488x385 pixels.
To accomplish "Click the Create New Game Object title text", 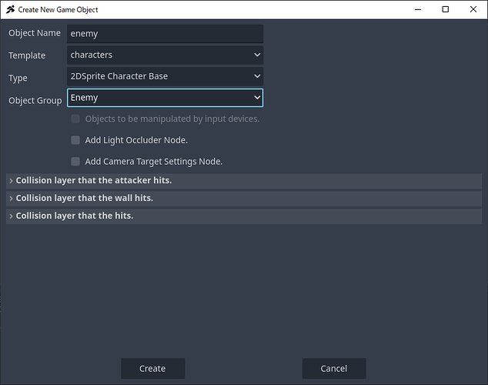I will tap(58, 10).
